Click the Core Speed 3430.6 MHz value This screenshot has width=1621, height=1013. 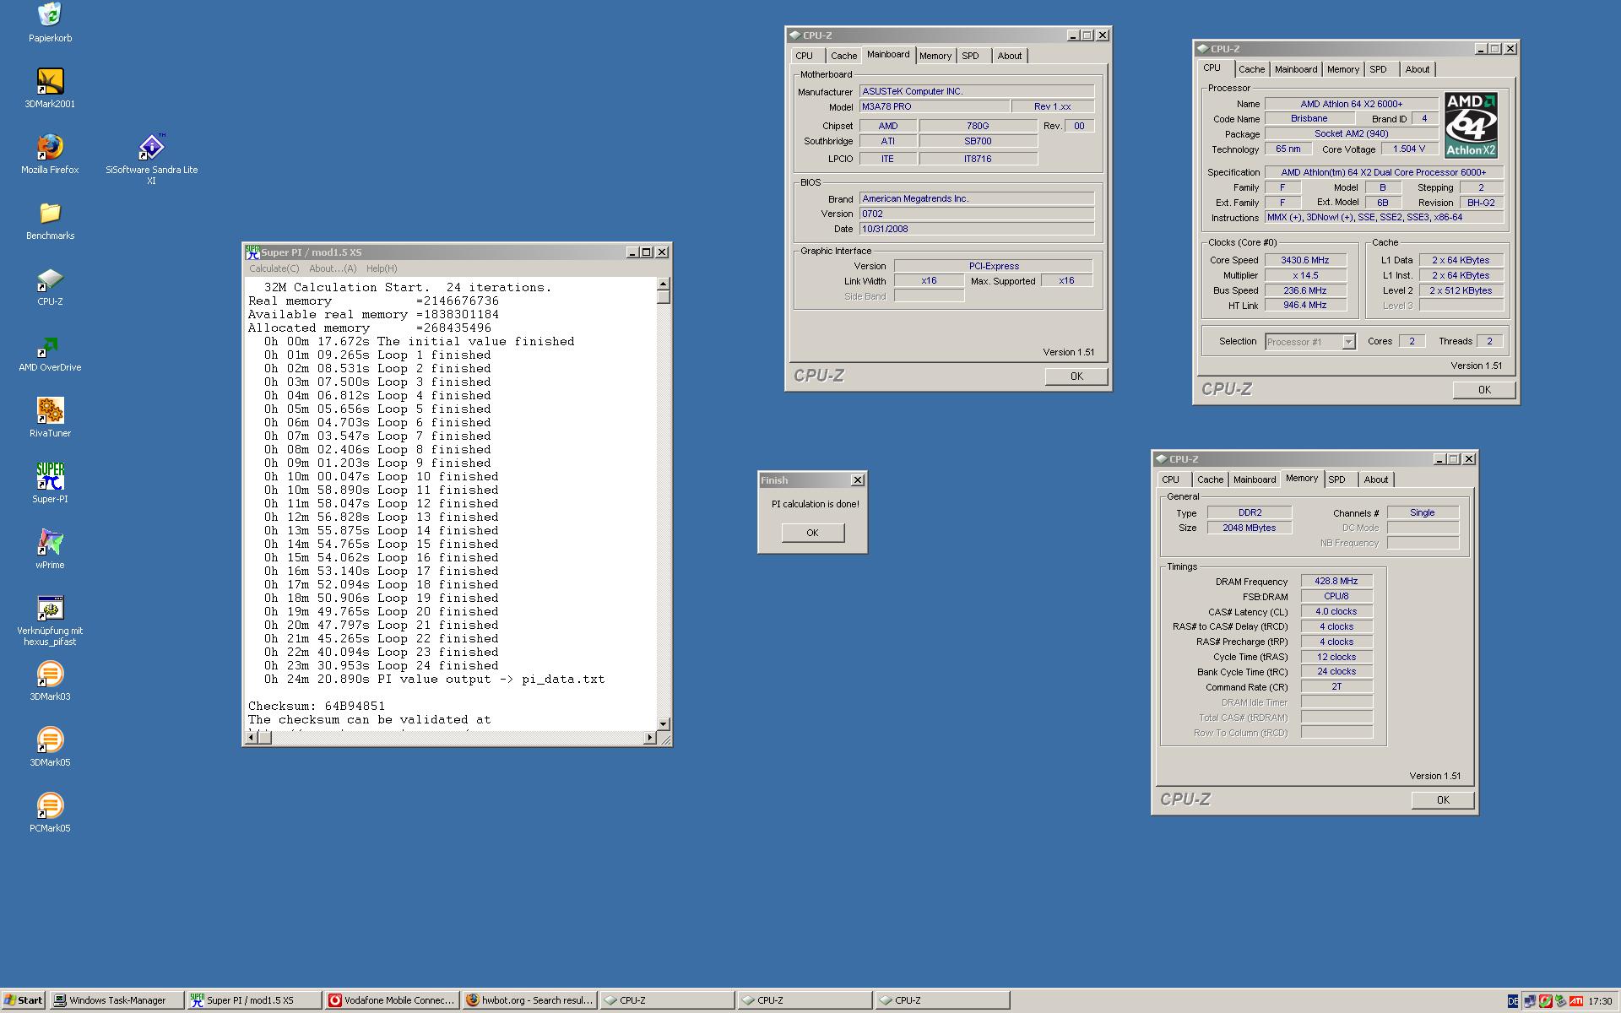(x=1304, y=260)
